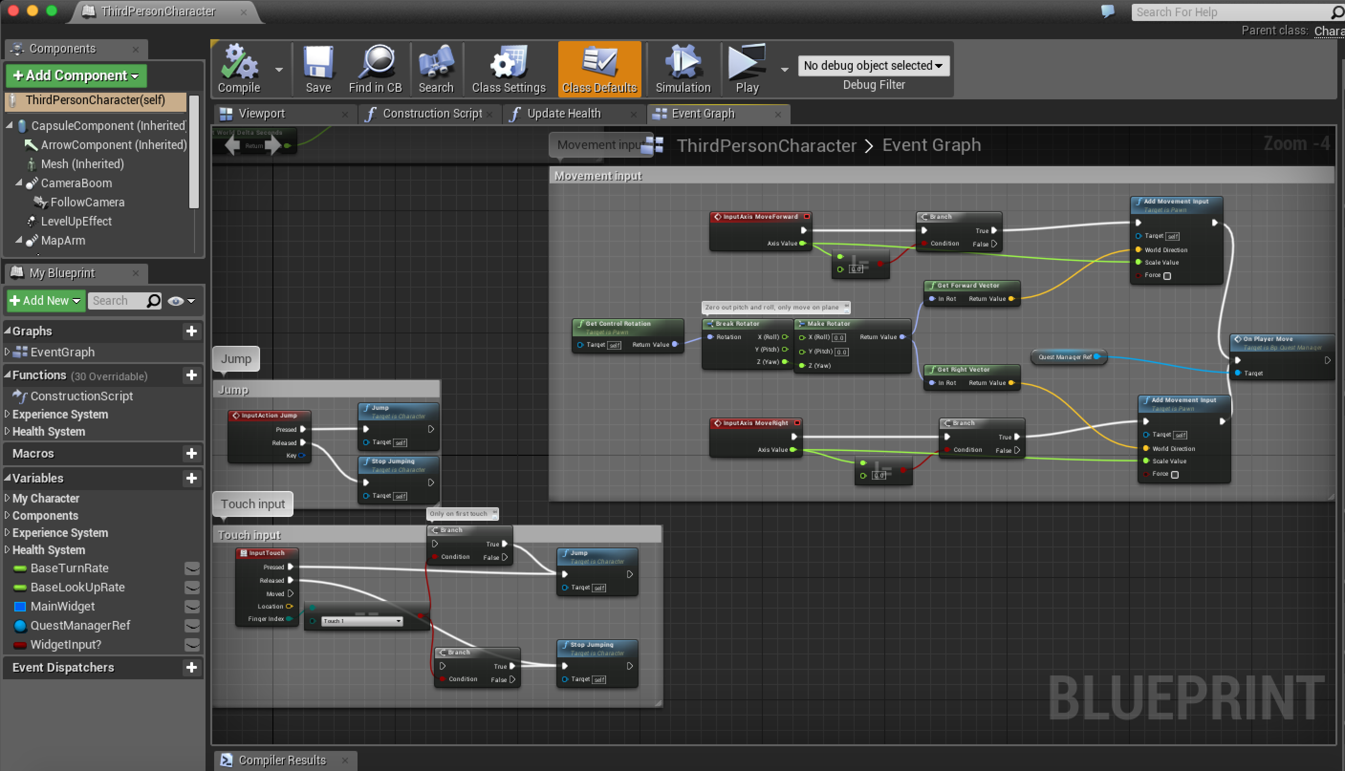Click the My Blueprint search field

[118, 301]
